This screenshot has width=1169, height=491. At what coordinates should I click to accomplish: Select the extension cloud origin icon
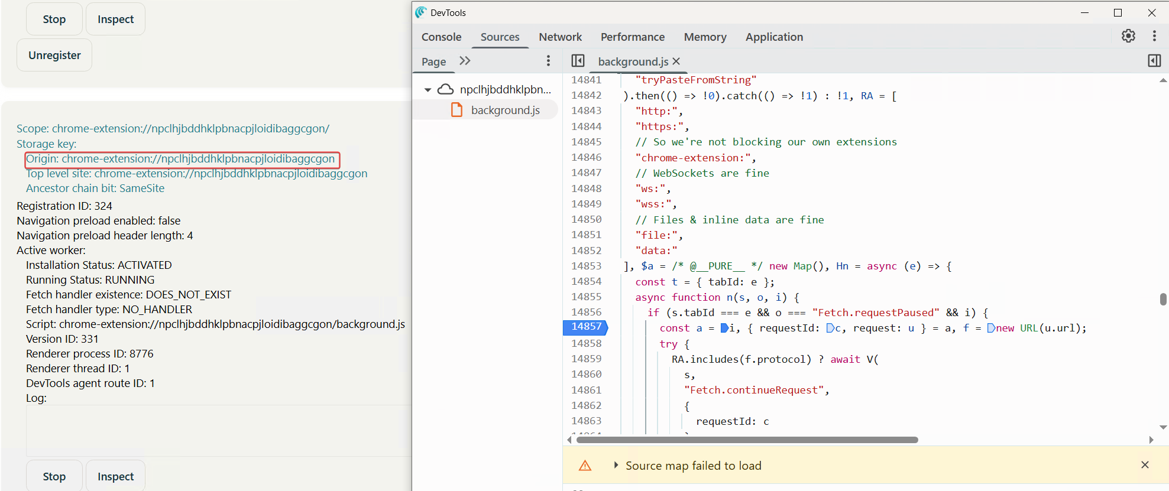pos(445,89)
